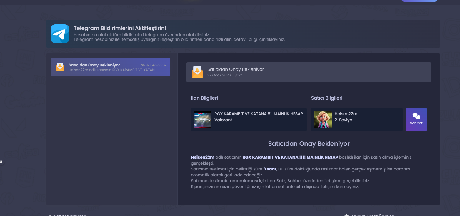Close the small widget with the x icon at the left edge
The height and width of the screenshot is (216, 460).
tap(1, 162)
